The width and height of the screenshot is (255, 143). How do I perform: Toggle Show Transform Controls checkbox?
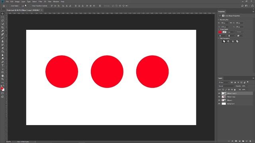click(x=31, y=6)
